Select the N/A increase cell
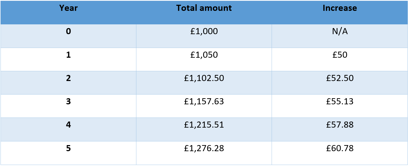408x166 pixels. tap(340, 36)
